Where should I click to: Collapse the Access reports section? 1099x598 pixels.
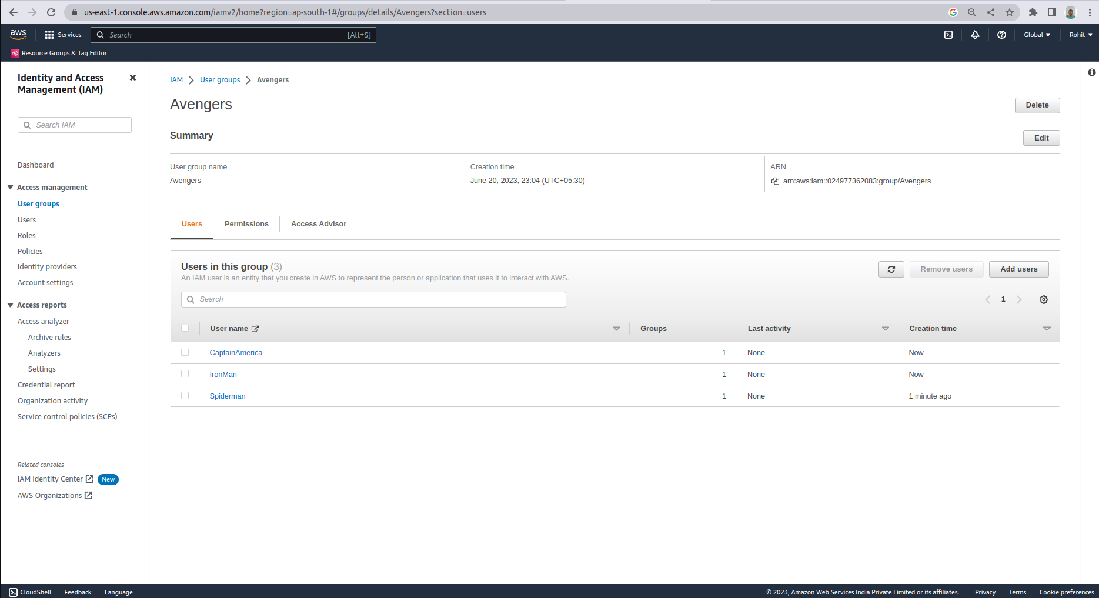click(10, 305)
